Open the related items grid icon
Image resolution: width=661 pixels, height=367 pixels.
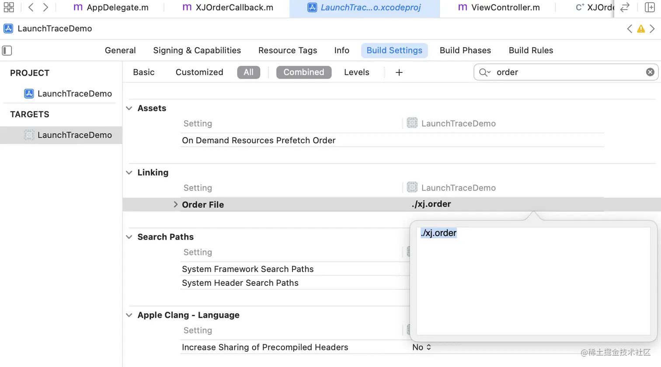(x=9, y=7)
